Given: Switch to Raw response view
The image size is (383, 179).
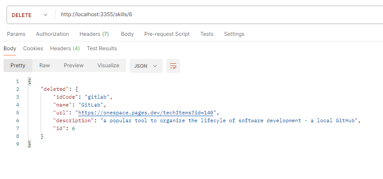Looking at the screenshot, I should coord(44,65).
